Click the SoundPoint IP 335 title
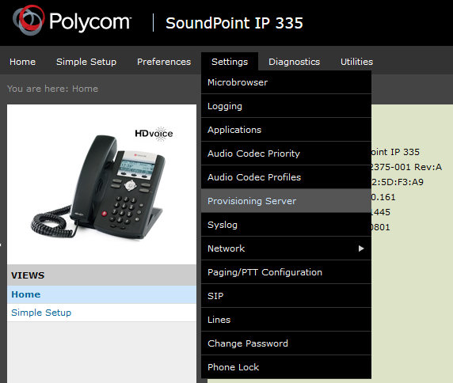 coord(234,23)
